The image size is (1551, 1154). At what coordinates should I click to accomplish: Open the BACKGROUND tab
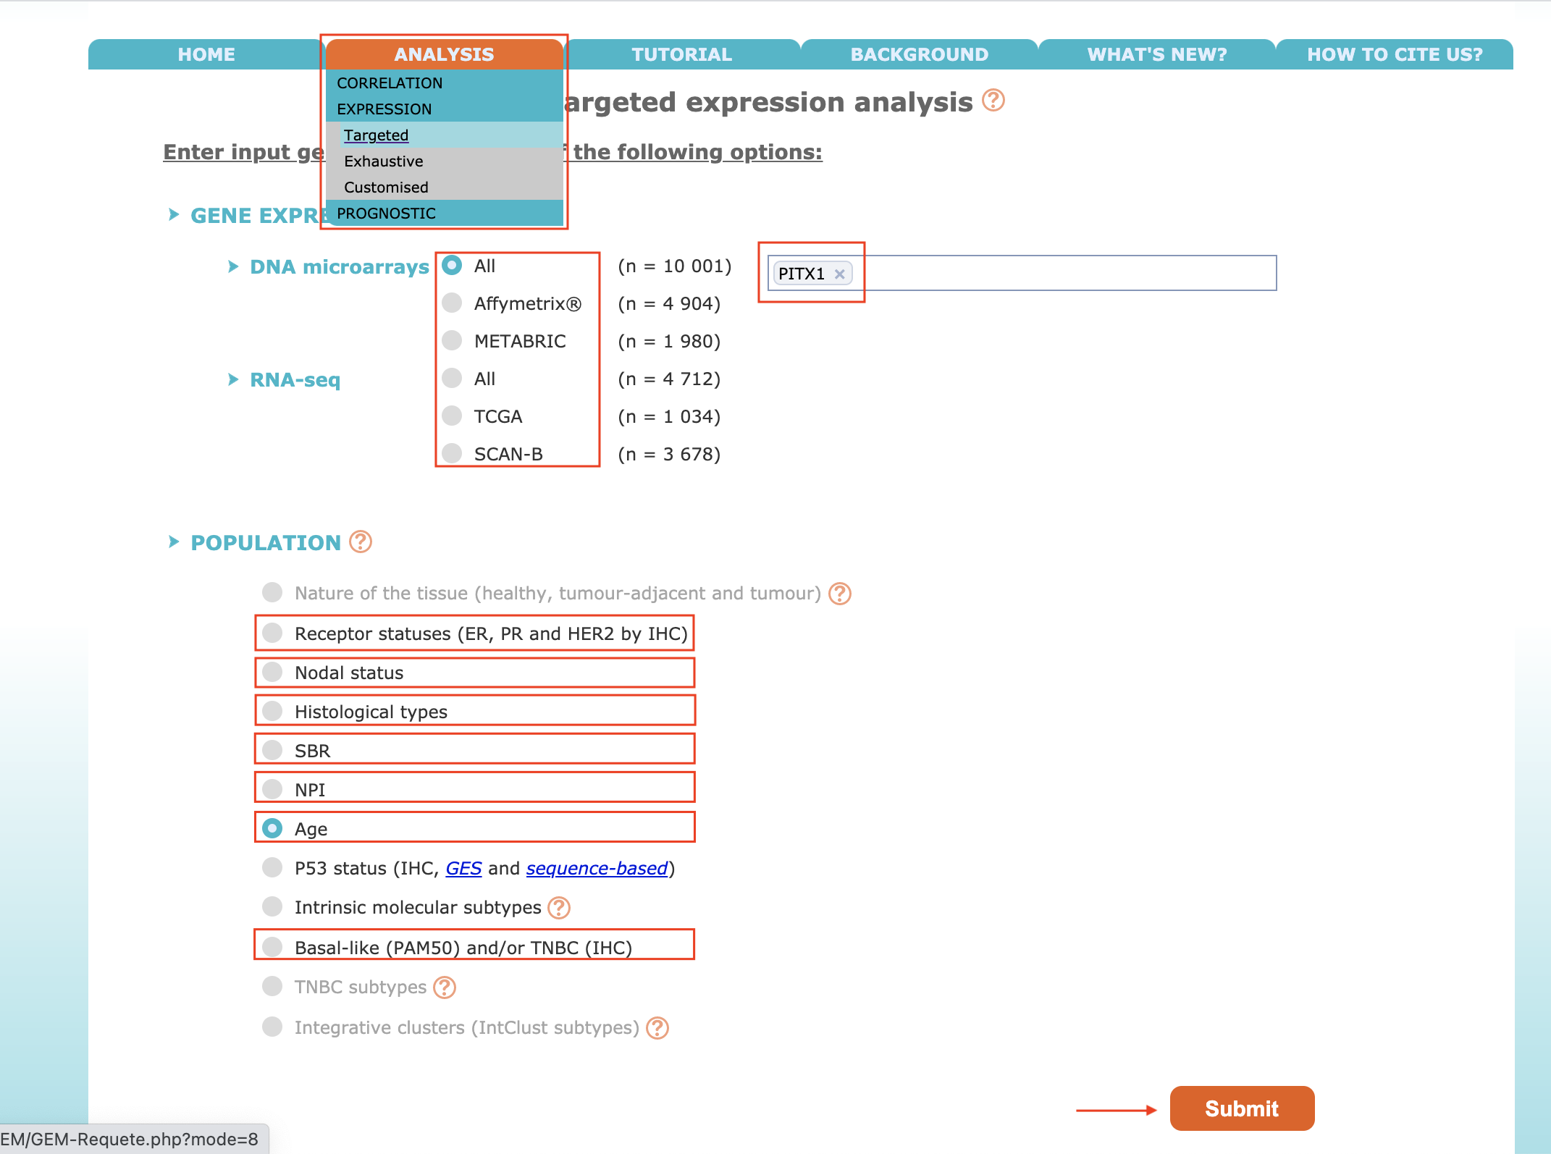[919, 54]
